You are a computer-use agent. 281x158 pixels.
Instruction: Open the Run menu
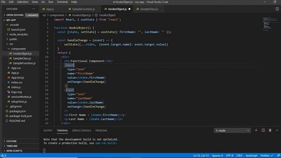[51, 2]
